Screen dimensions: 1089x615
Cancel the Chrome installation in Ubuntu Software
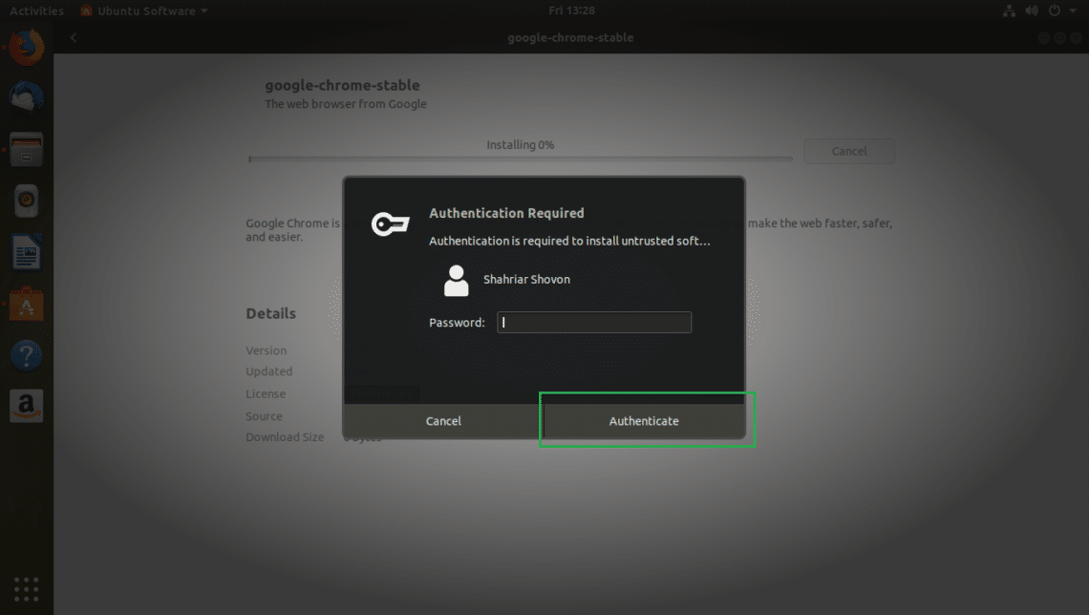click(848, 151)
